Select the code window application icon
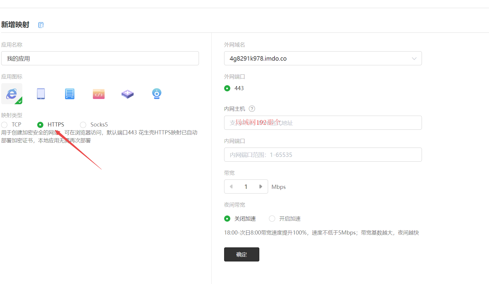 click(x=99, y=94)
